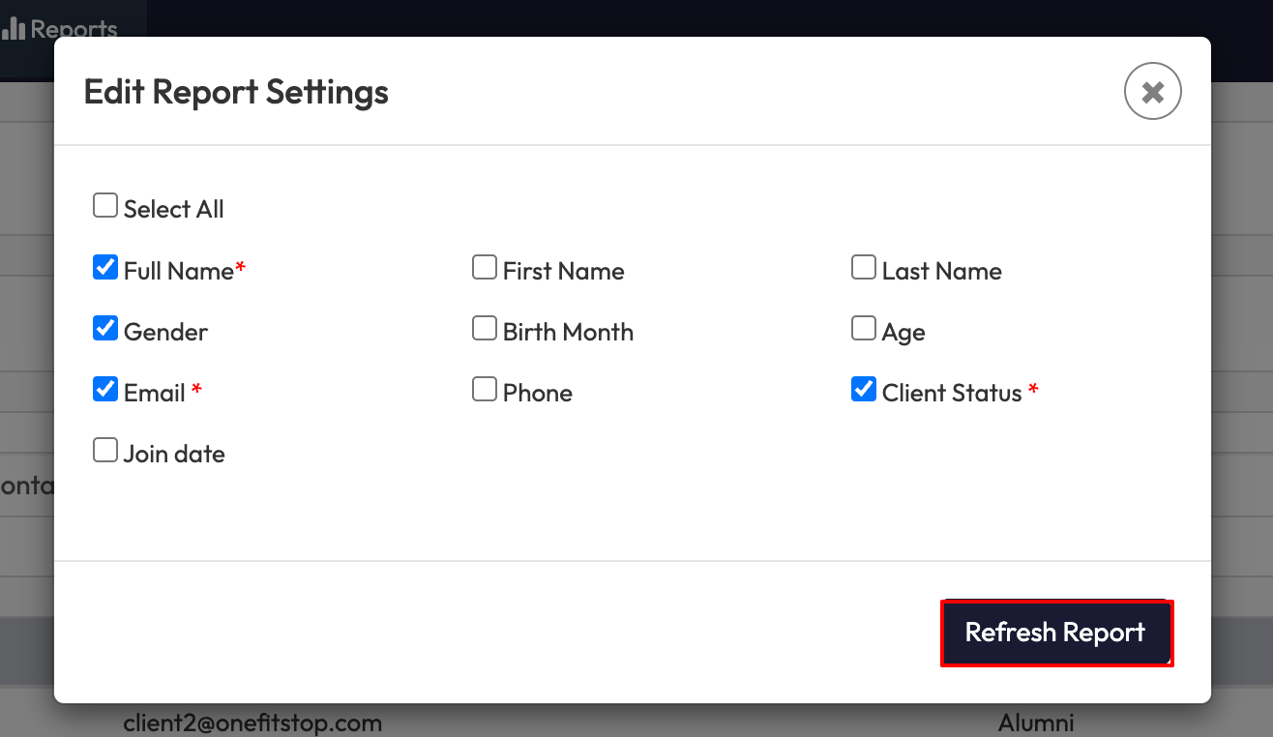Image resolution: width=1273 pixels, height=737 pixels.
Task: Uncheck the Gender checkbox
Action: (x=105, y=329)
